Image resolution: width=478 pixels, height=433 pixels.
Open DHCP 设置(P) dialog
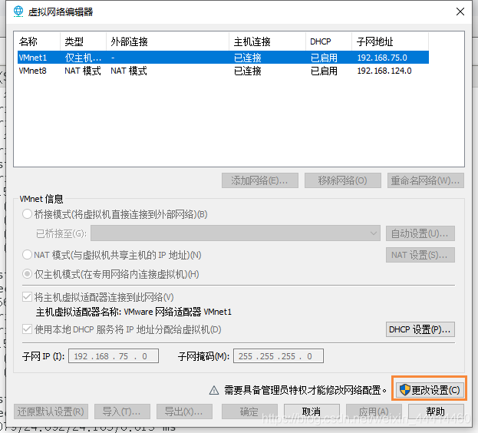[x=420, y=329]
